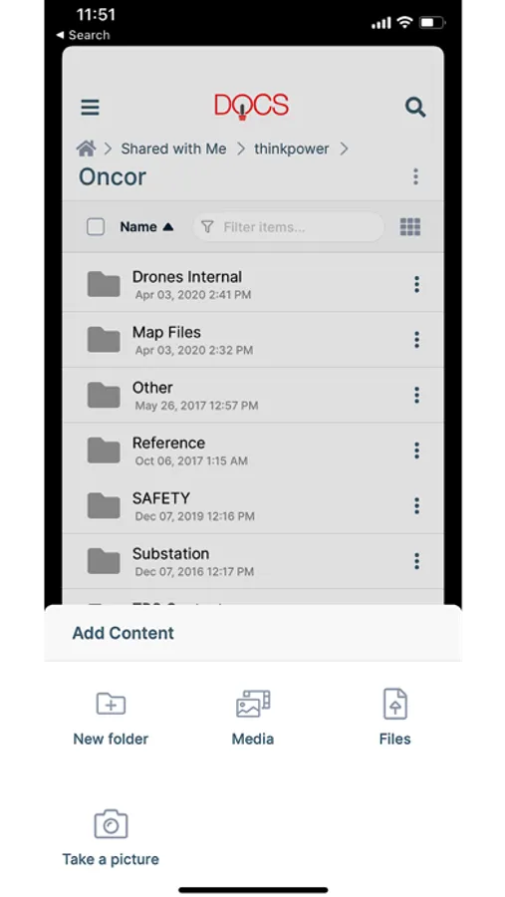Switch to grid view icon
This screenshot has height=897, width=505.
click(410, 227)
